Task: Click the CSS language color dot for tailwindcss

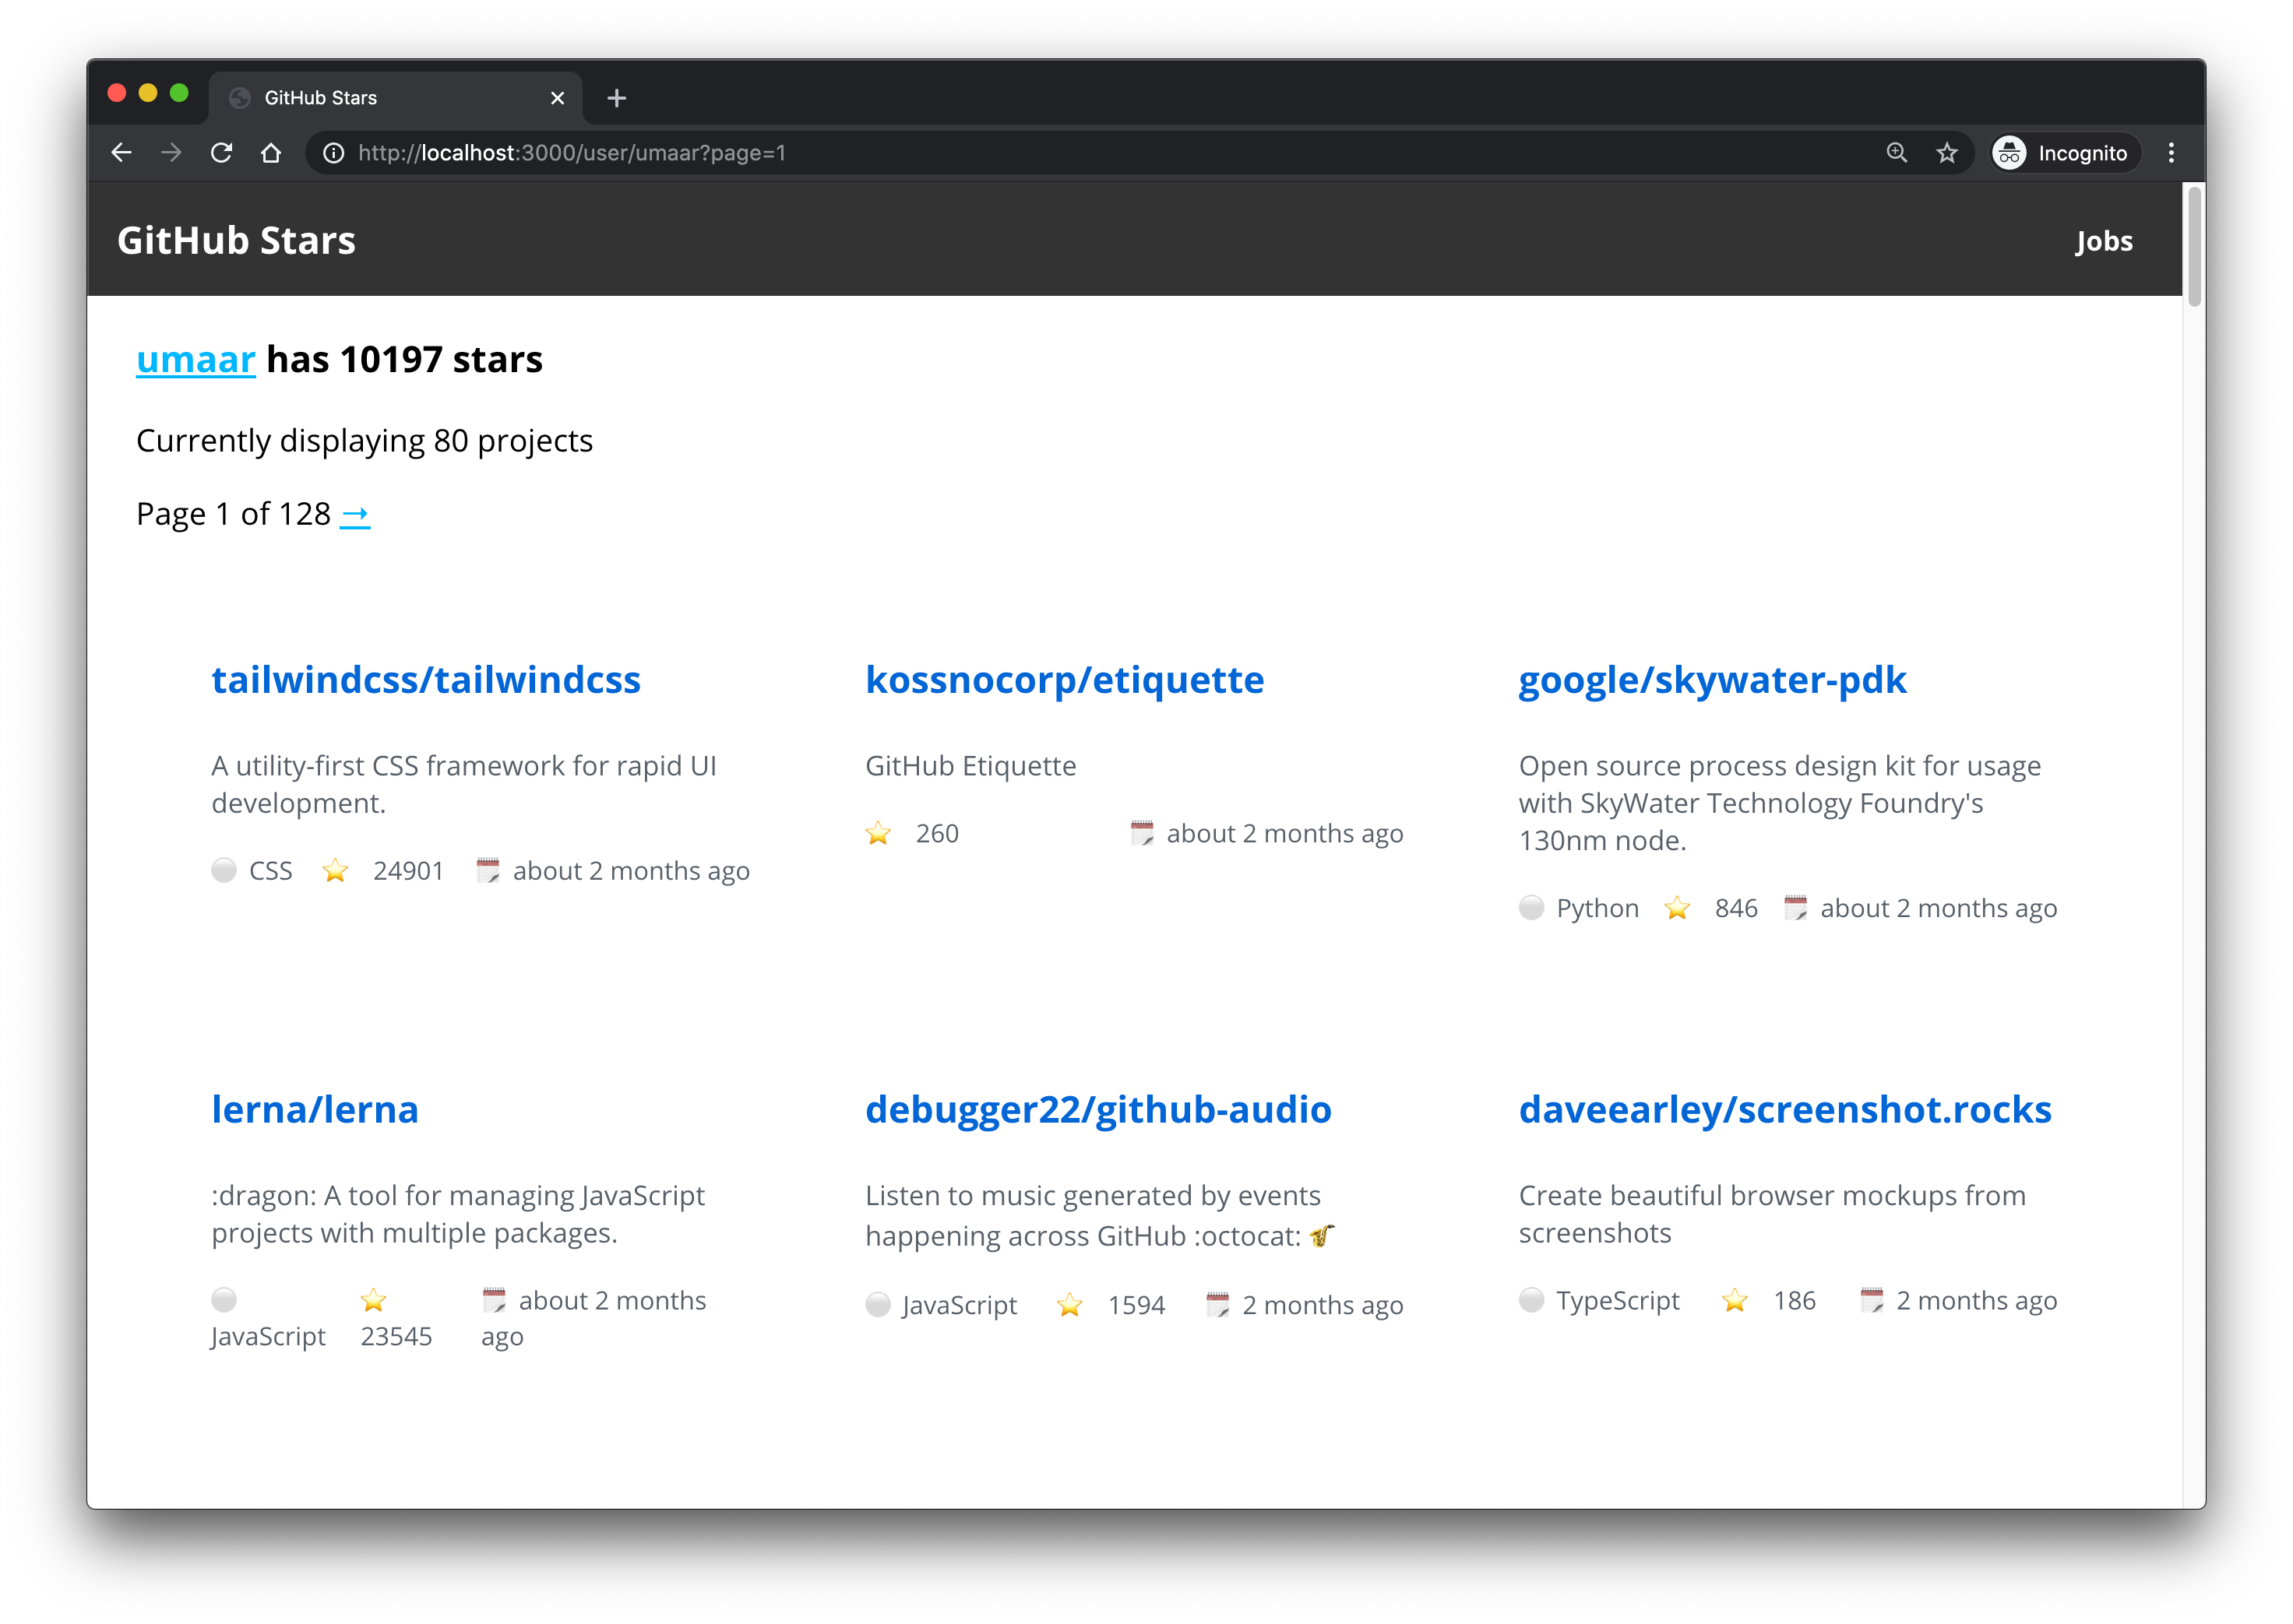Action: [x=224, y=870]
